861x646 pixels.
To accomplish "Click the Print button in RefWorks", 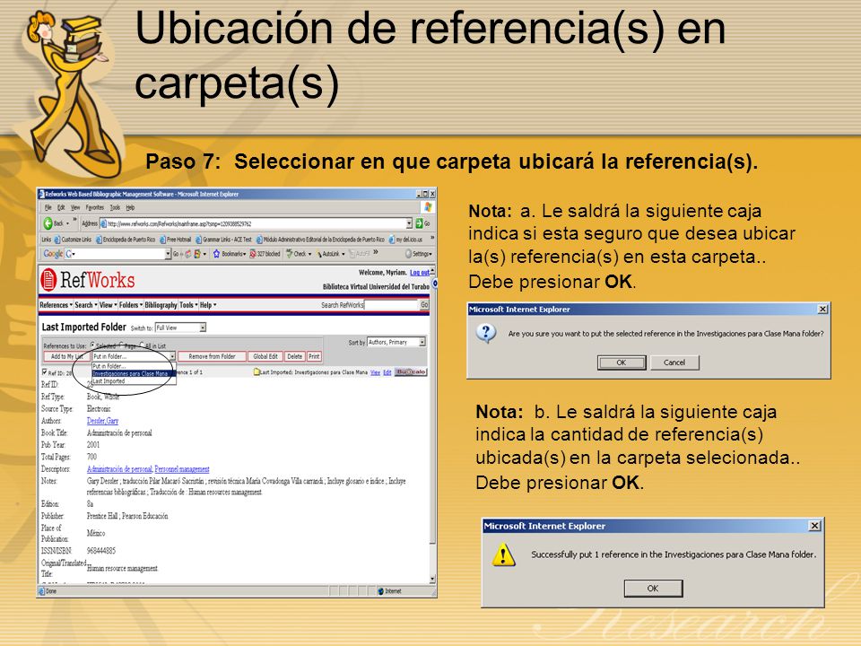I will coord(314,356).
